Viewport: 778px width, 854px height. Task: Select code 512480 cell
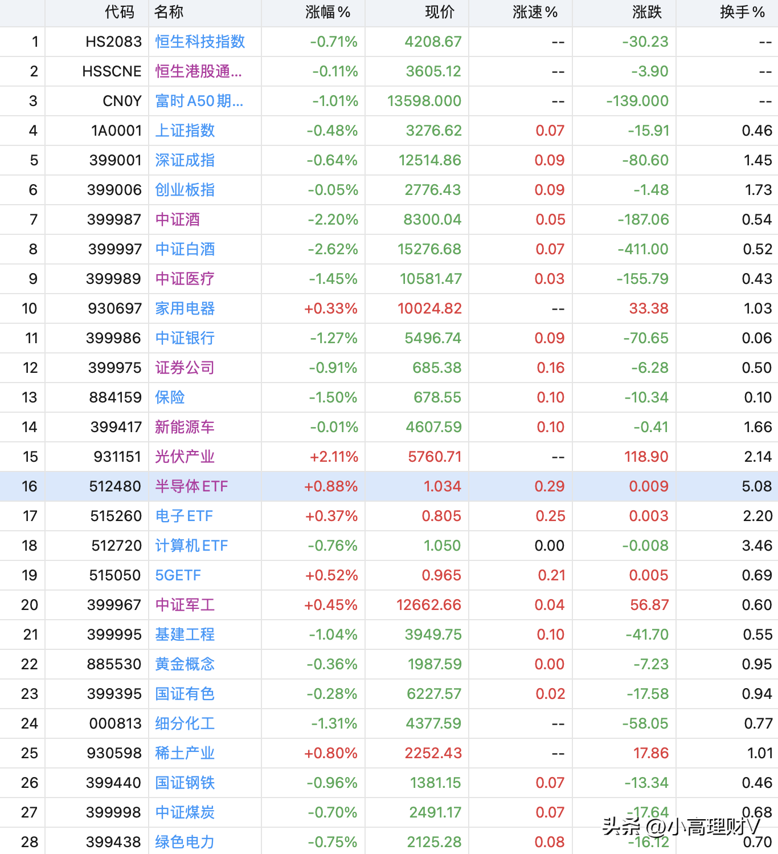pyautogui.click(x=115, y=486)
